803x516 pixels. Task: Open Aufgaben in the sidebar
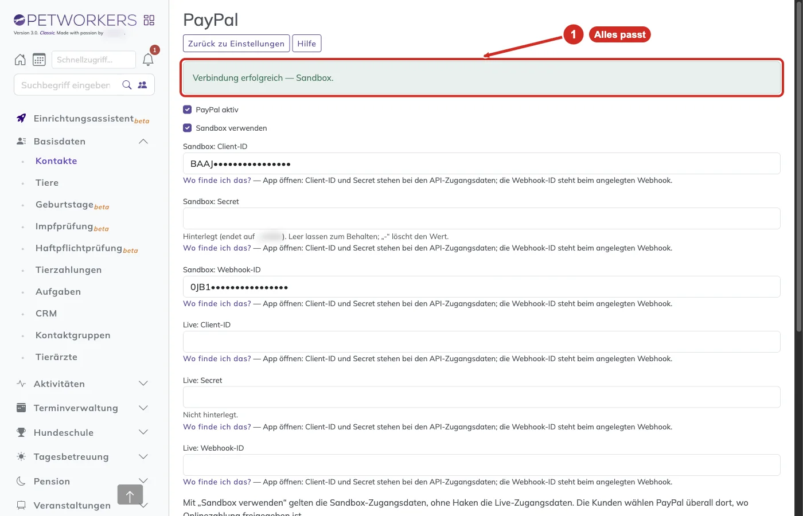point(58,292)
